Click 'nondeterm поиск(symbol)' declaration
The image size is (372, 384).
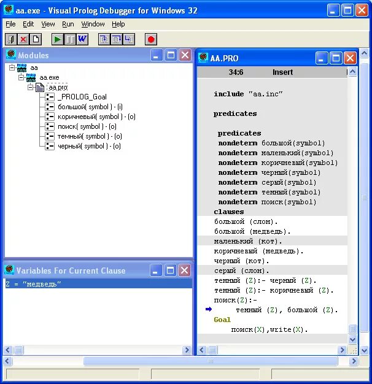point(268,202)
